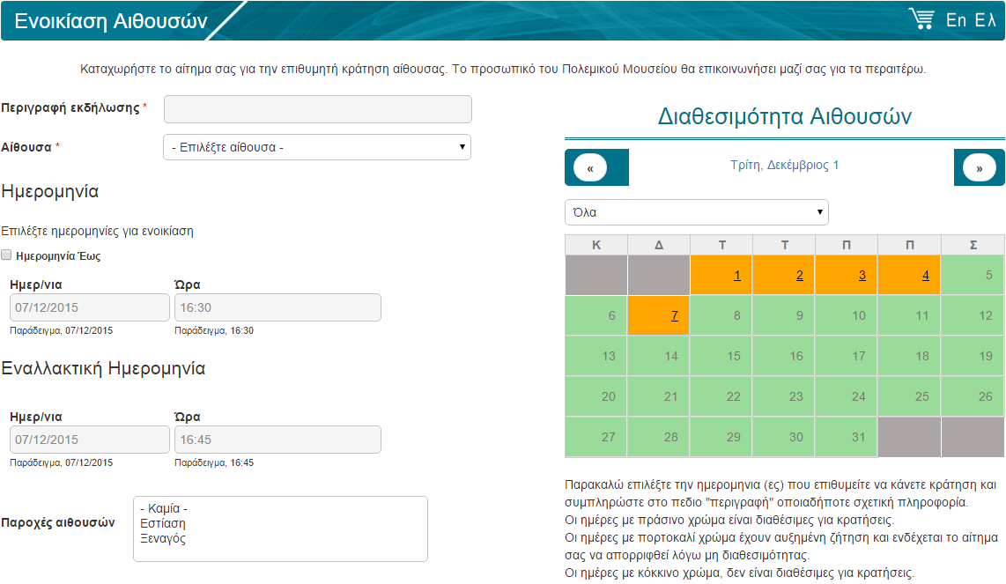Open the shopping cart icon
This screenshot has height=584, width=1006.
921,18
